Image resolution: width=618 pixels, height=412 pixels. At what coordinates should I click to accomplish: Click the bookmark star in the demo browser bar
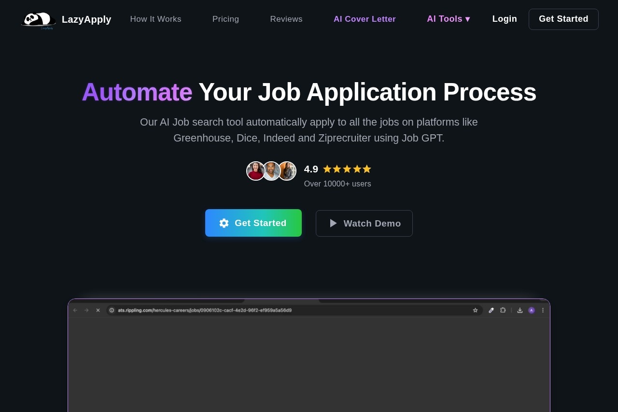click(x=476, y=310)
